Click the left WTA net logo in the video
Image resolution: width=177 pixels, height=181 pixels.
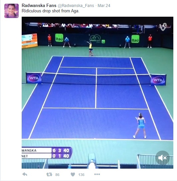(34, 78)
